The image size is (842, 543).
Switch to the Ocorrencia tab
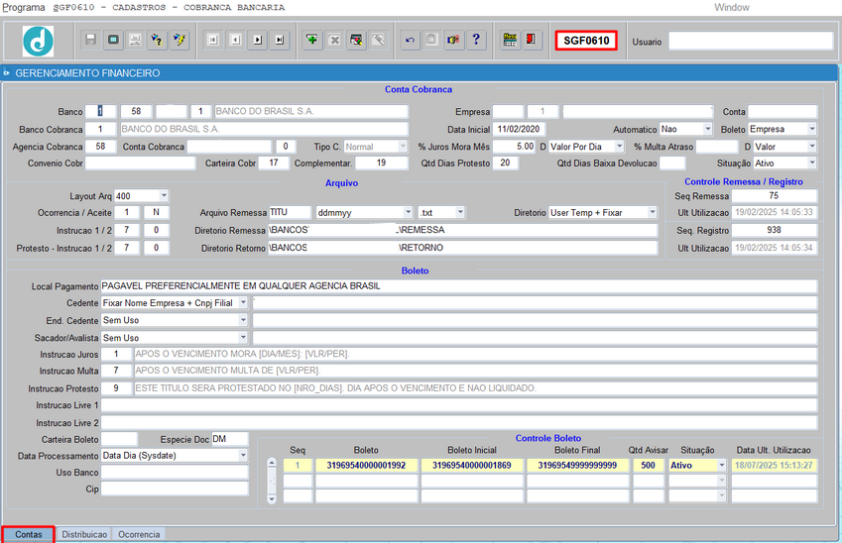pyautogui.click(x=139, y=534)
